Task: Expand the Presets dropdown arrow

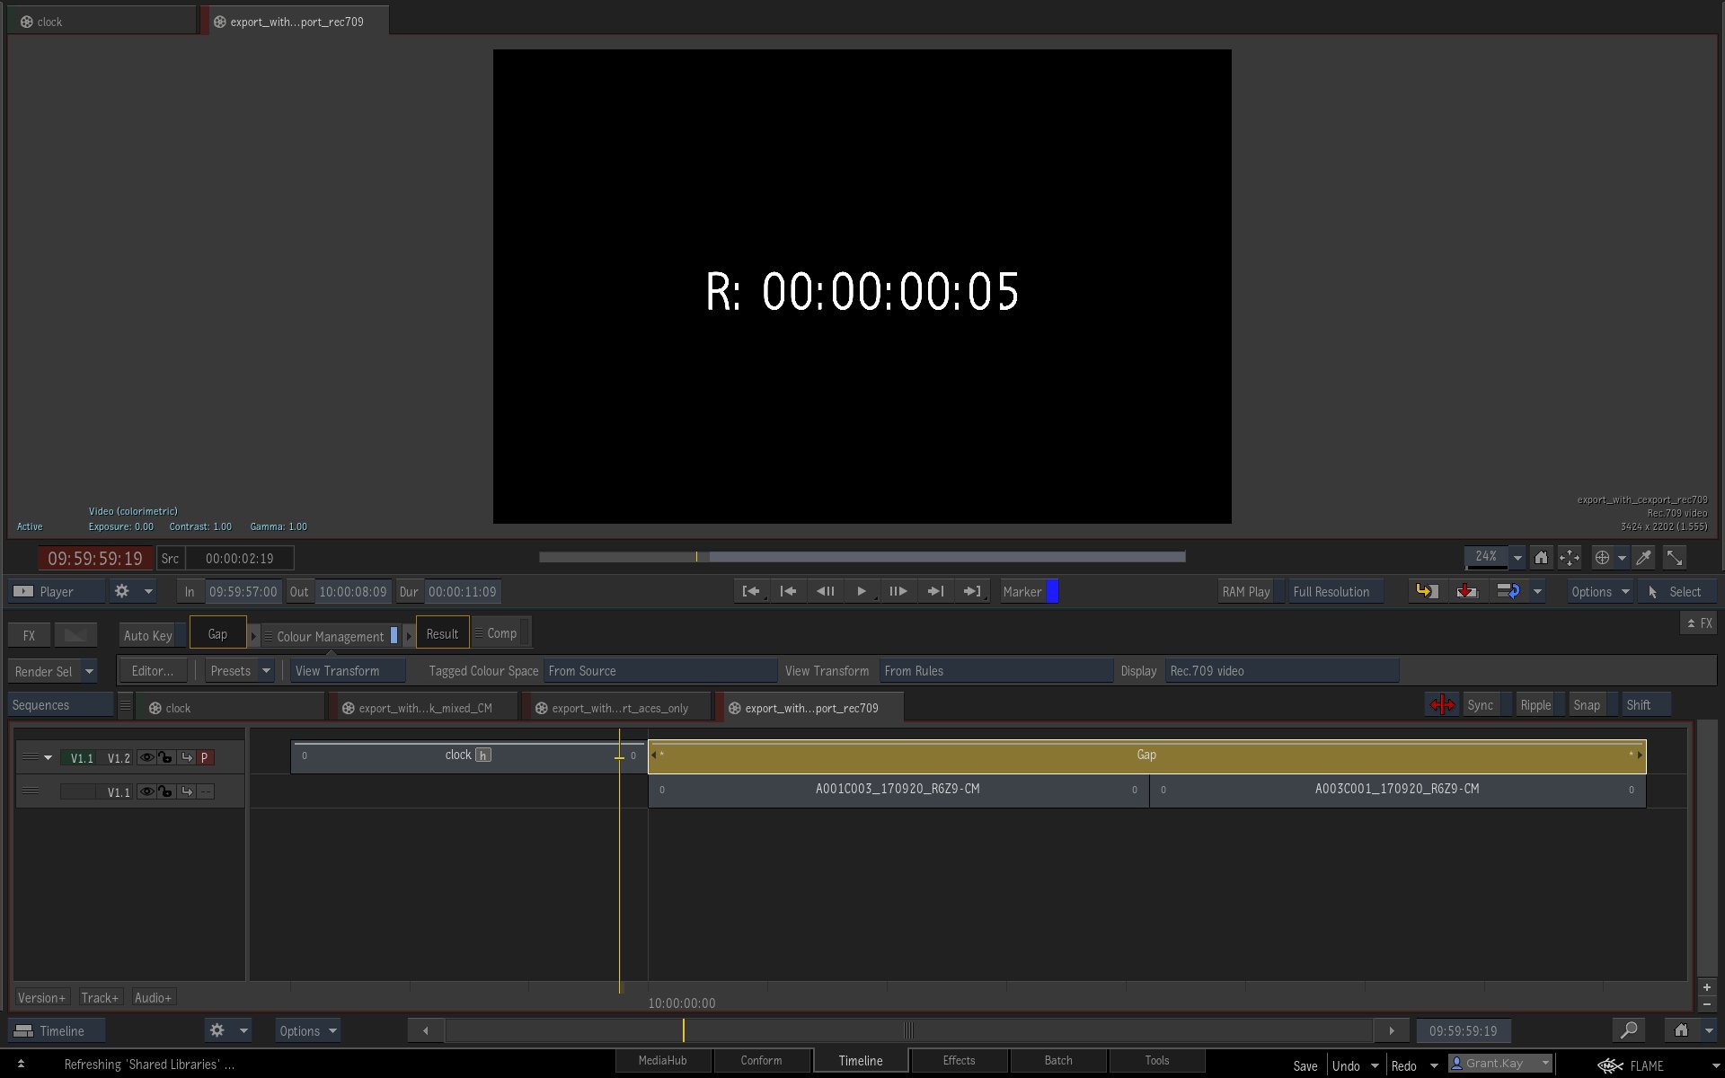Action: (x=266, y=671)
